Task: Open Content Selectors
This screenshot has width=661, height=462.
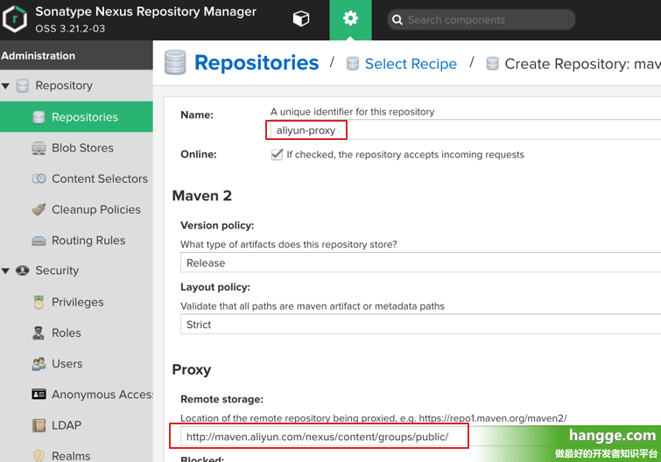Action: [x=100, y=178]
